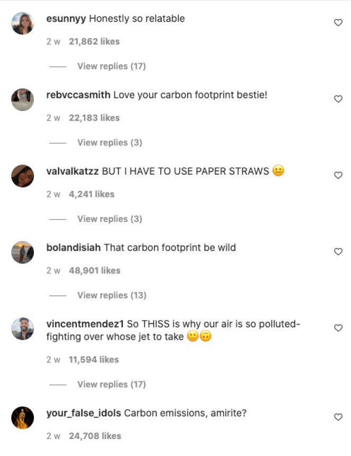The width and height of the screenshot is (351, 456).
Task: Open esunnyy's profile picture
Action: 22,23
